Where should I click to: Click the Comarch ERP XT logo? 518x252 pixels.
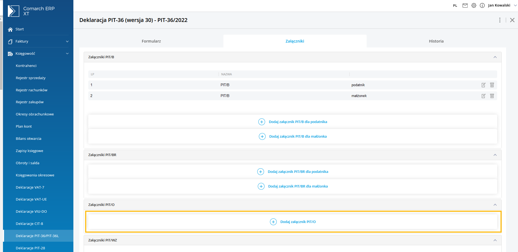point(14,11)
